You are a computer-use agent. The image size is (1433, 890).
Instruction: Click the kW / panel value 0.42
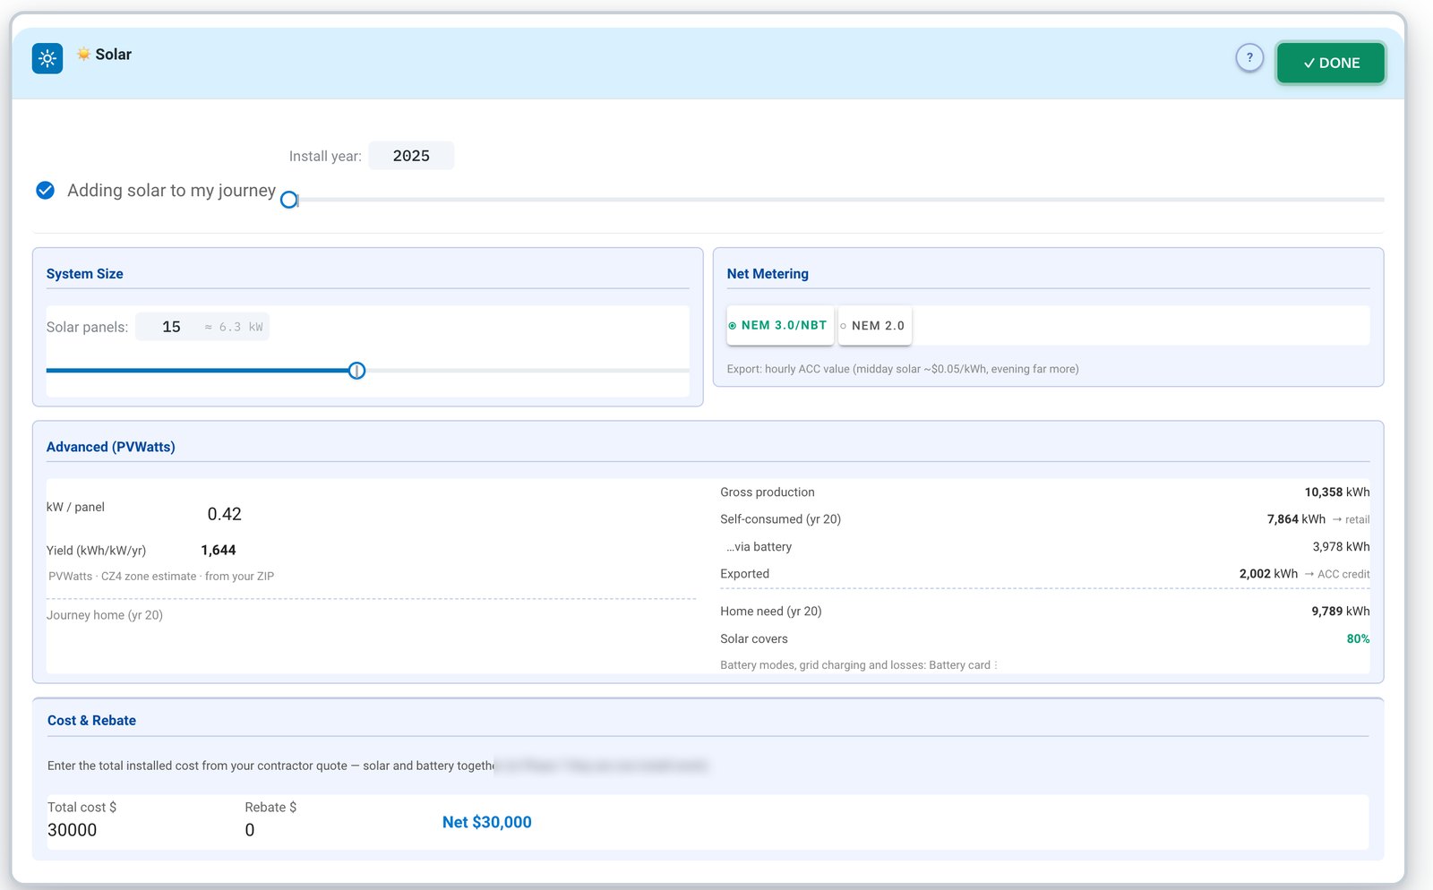pyautogui.click(x=224, y=514)
